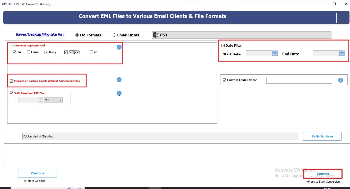Click the destination path field showing Desktop
This screenshot has width=350, height=189.
click(160, 136)
